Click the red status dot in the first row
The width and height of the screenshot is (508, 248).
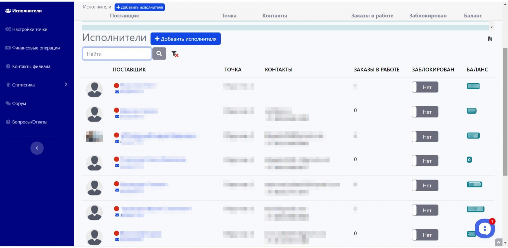point(117,85)
